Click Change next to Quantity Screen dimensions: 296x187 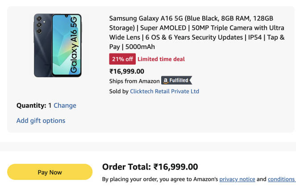pyautogui.click(x=65, y=106)
